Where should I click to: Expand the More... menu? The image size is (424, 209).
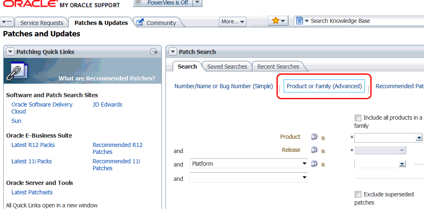pos(233,22)
